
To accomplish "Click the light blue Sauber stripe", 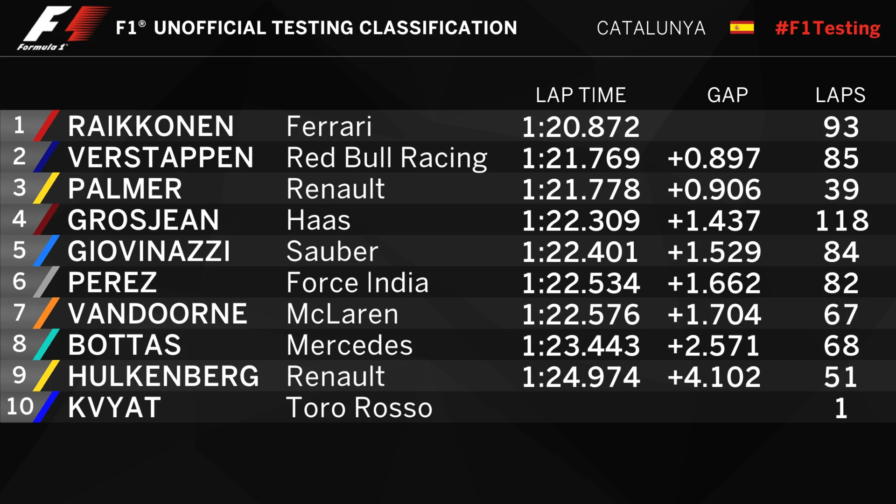I will tap(47, 251).
